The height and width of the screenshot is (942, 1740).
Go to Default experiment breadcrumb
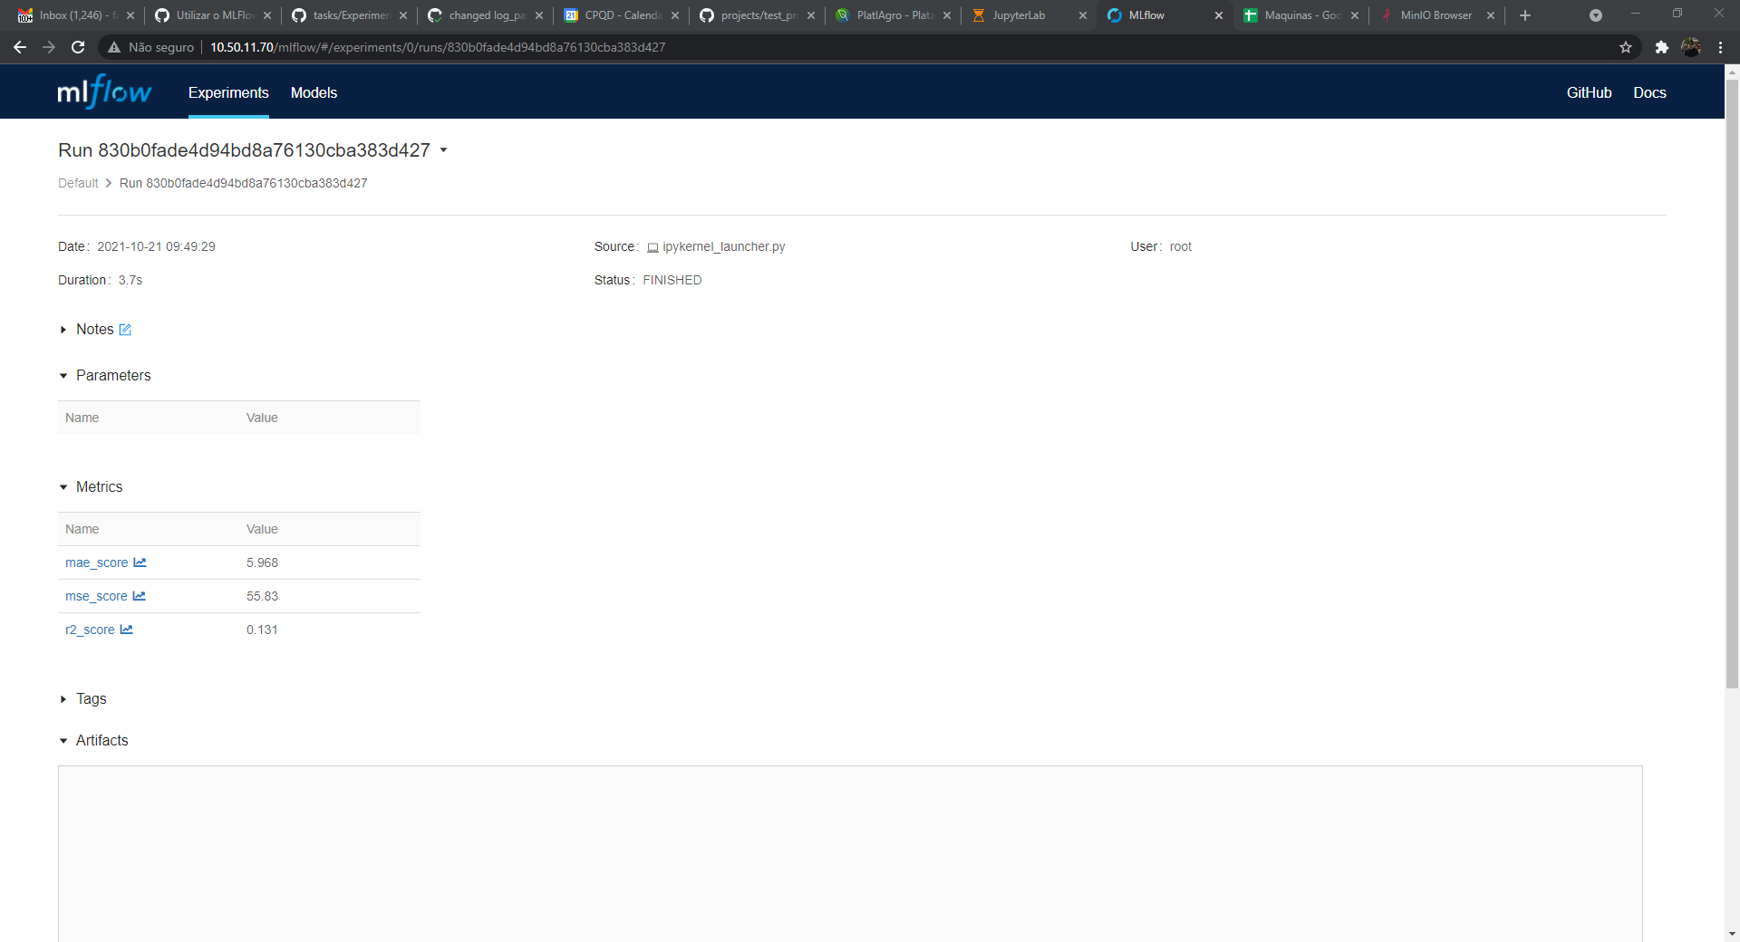tap(78, 183)
